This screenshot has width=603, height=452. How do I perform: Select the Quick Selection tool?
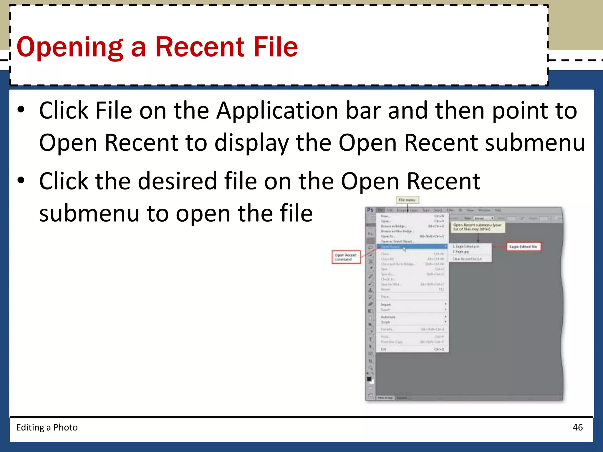(371, 254)
